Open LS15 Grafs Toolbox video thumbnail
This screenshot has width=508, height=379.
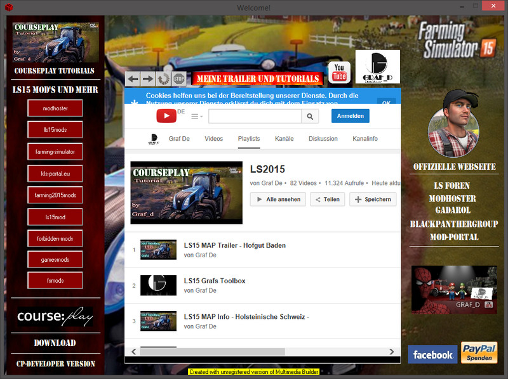[158, 285]
